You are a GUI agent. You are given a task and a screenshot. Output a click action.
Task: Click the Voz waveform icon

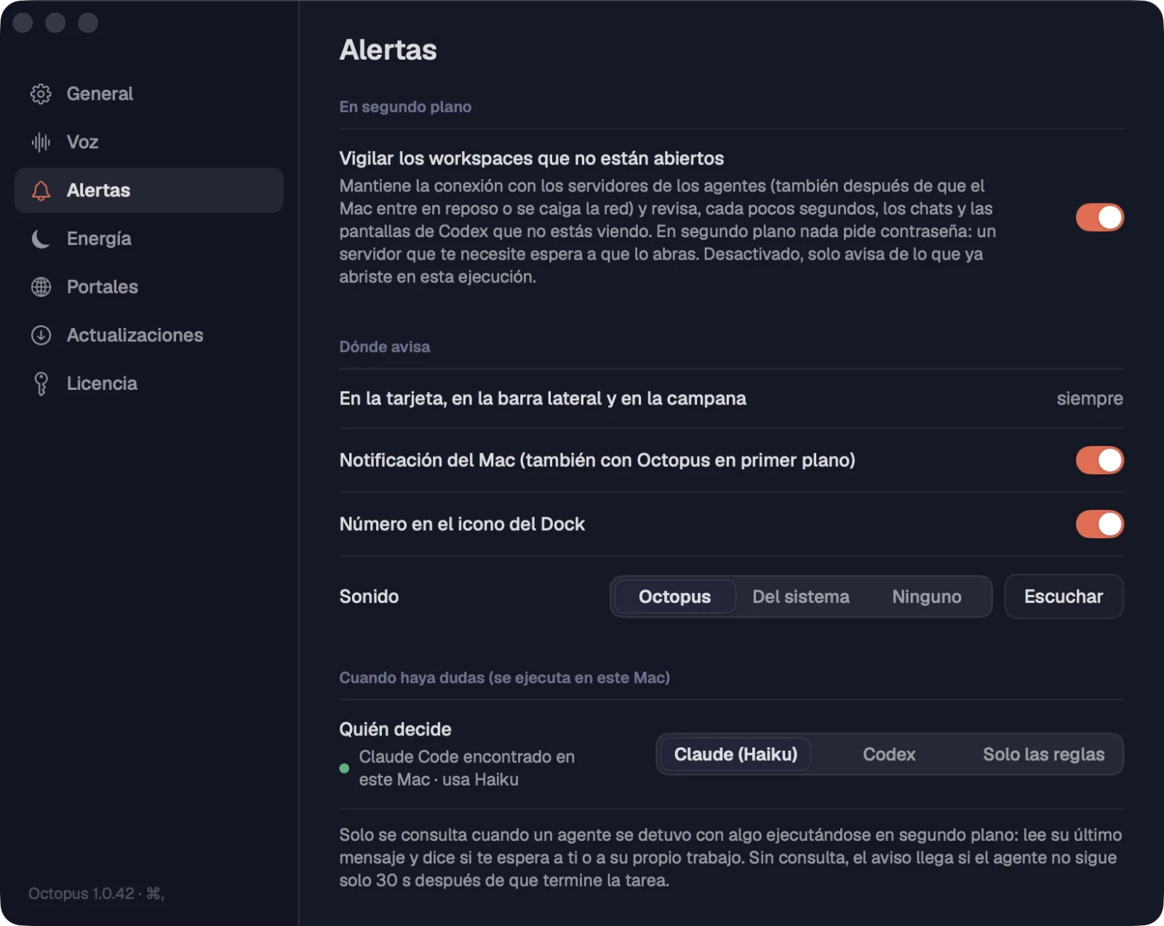click(x=41, y=142)
